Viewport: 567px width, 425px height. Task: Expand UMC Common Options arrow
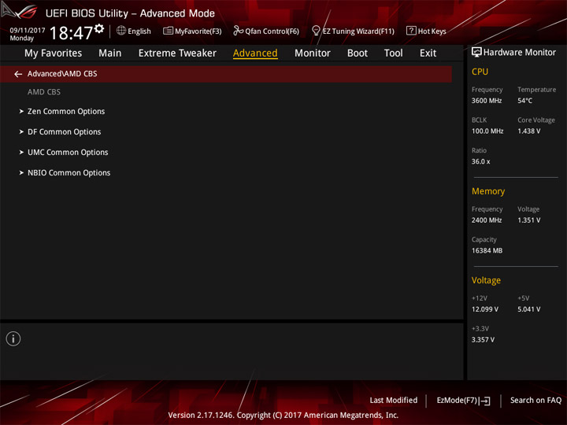click(x=21, y=152)
